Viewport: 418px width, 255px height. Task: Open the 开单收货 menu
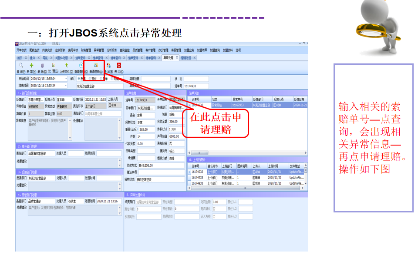[x=21, y=50]
